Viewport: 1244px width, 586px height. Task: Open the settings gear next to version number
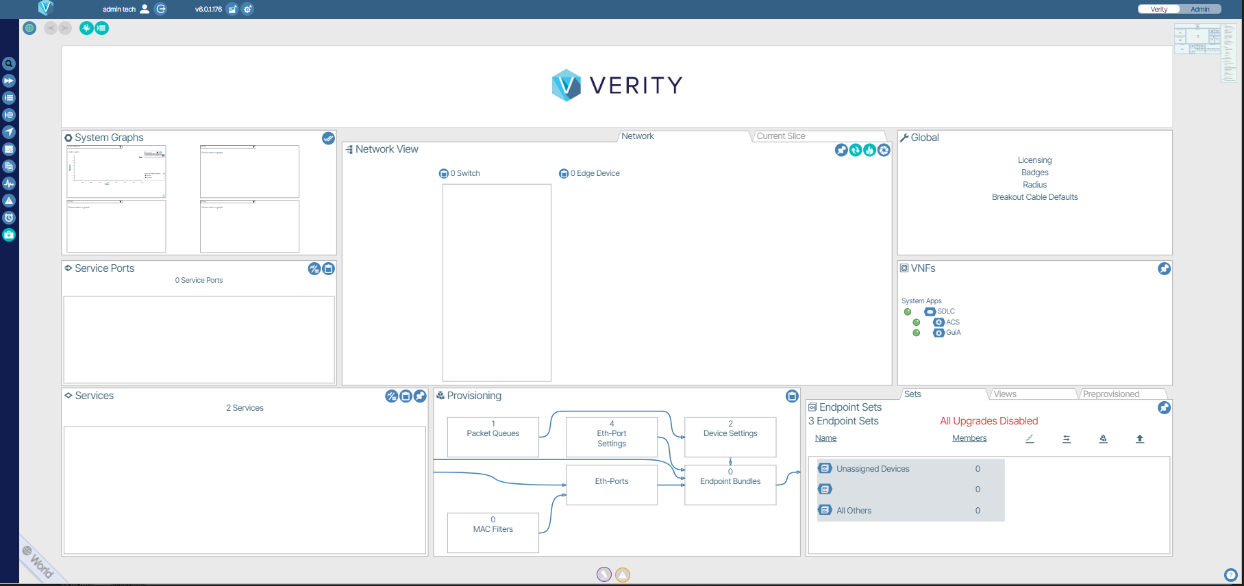click(x=247, y=9)
